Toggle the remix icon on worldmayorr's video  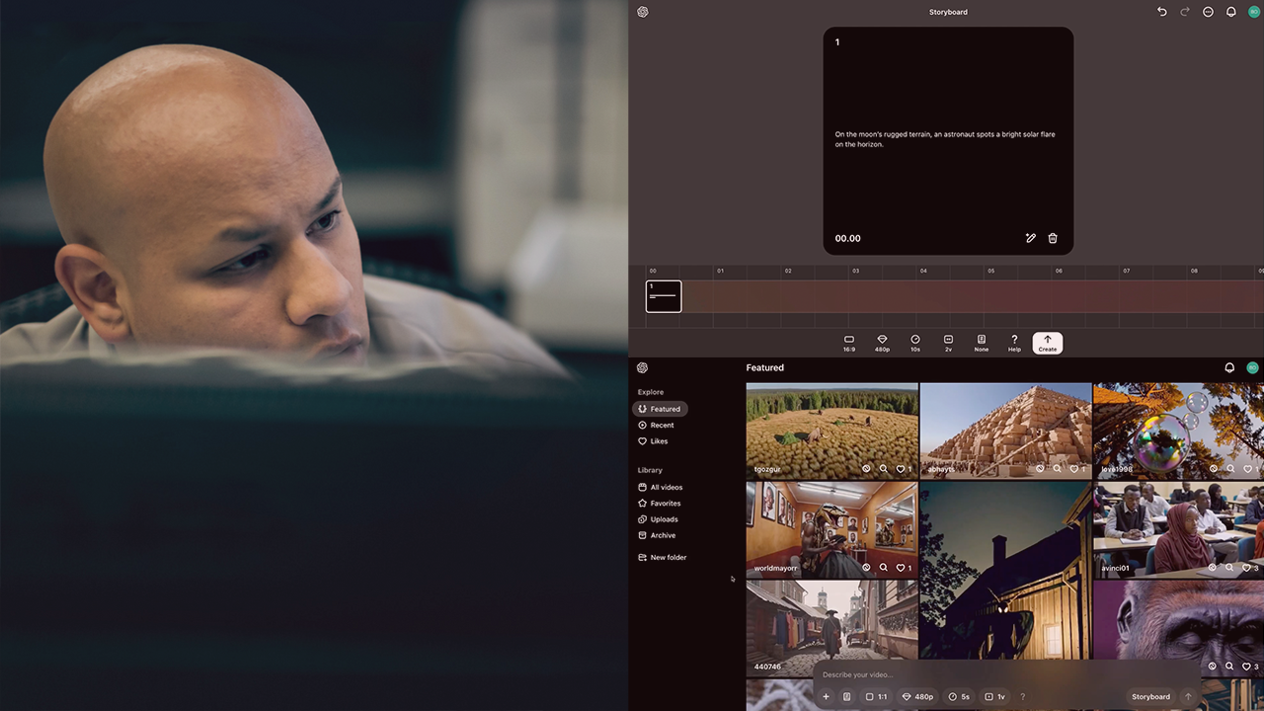click(x=866, y=568)
